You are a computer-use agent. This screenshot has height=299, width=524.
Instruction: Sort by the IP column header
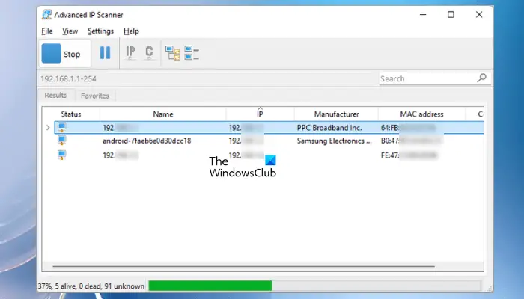(260, 114)
